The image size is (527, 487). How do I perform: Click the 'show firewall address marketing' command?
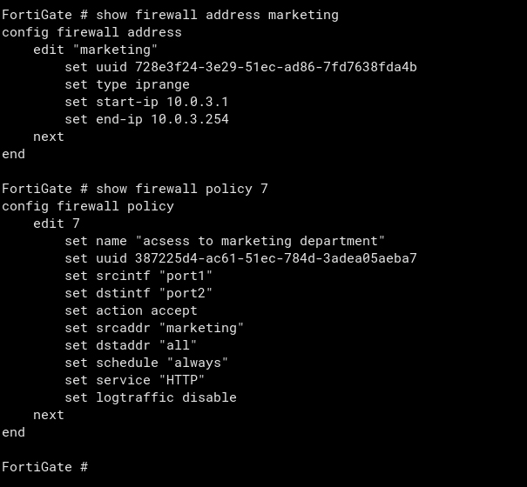(217, 15)
